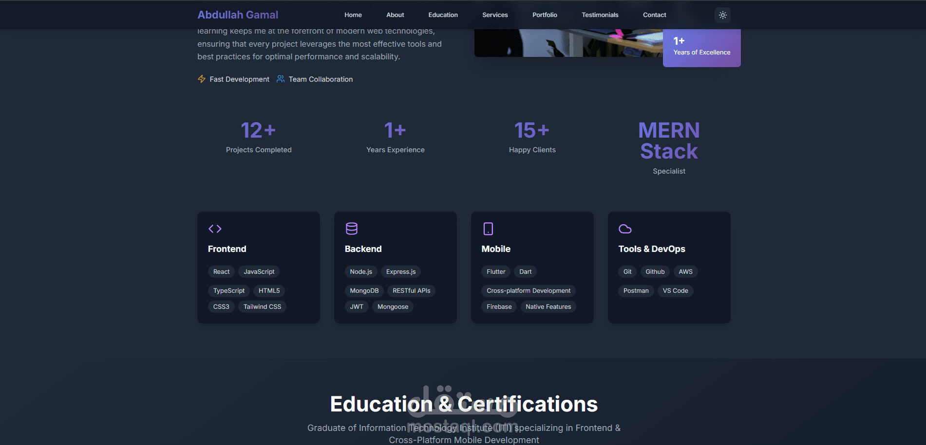Click the Express.js skill tag
Viewport: 926px width, 445px height.
click(x=401, y=272)
